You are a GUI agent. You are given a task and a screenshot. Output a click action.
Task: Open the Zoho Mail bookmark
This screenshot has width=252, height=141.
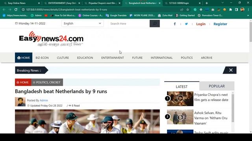point(165,16)
